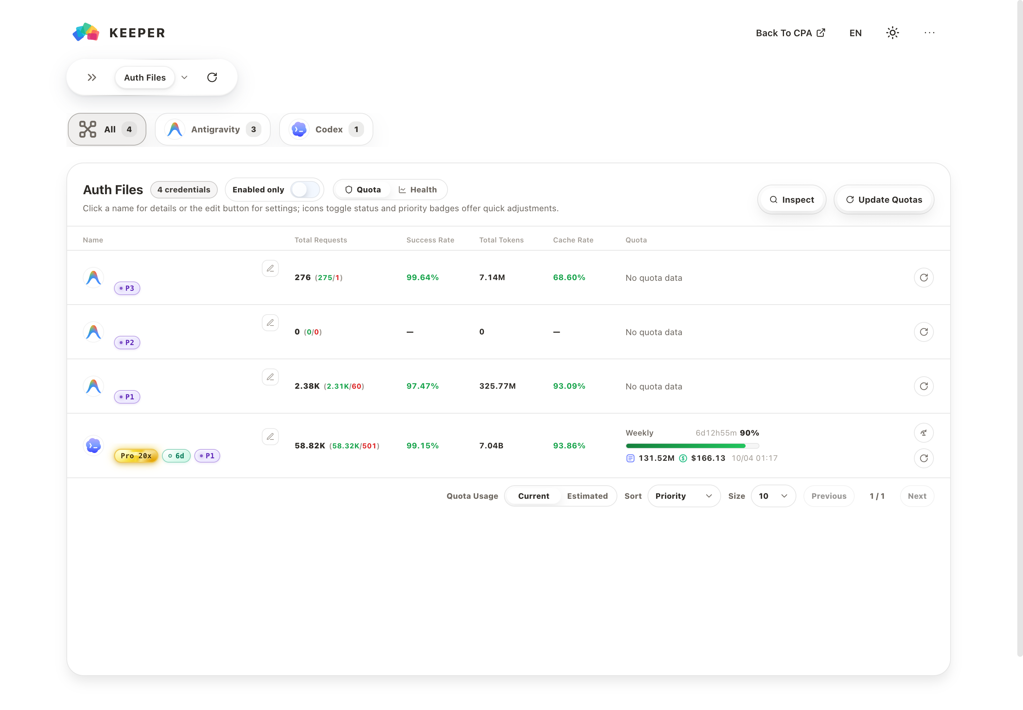Select the All 4 filter tab

tap(107, 130)
